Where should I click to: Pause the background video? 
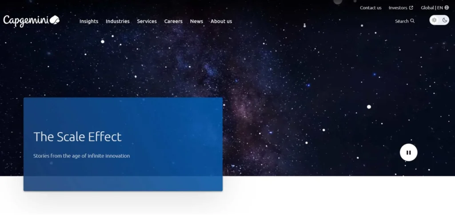[x=409, y=153]
